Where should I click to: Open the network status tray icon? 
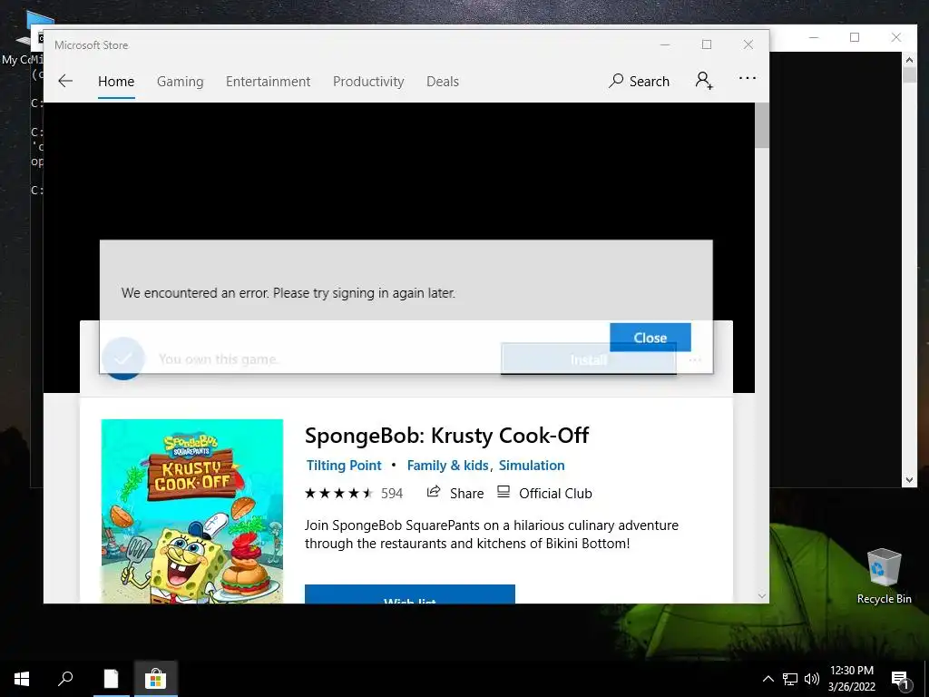tap(790, 679)
